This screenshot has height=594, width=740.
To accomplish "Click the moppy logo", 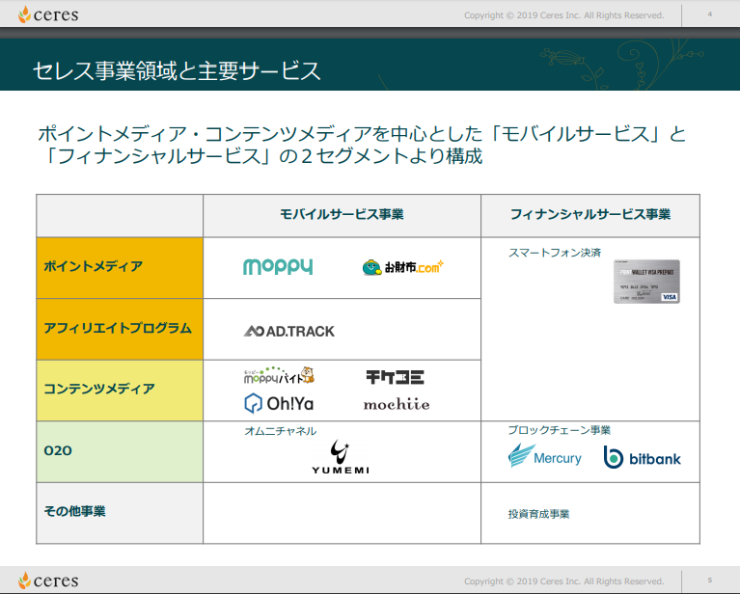I will coord(278,266).
